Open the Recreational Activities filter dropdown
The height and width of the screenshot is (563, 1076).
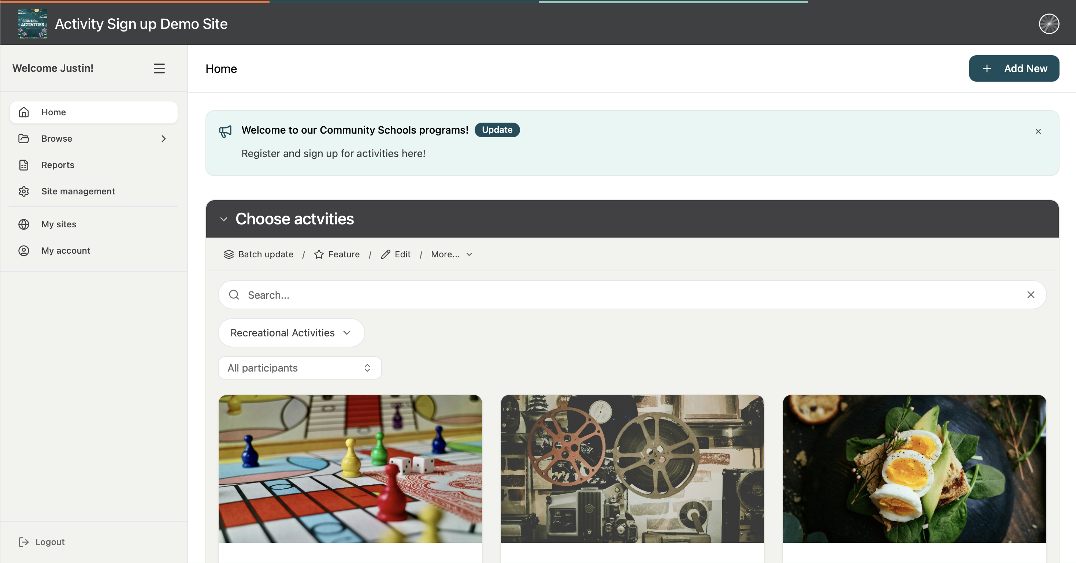[x=291, y=333]
